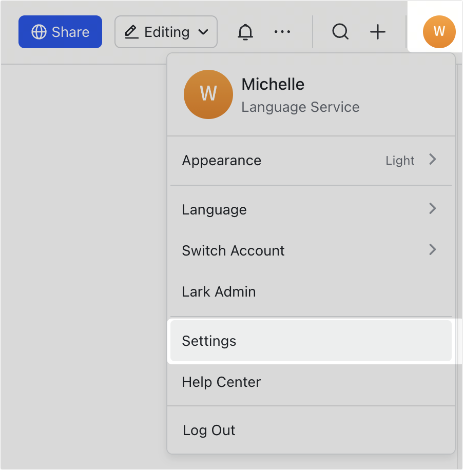Open the Editing mode dropdown

[x=166, y=32]
